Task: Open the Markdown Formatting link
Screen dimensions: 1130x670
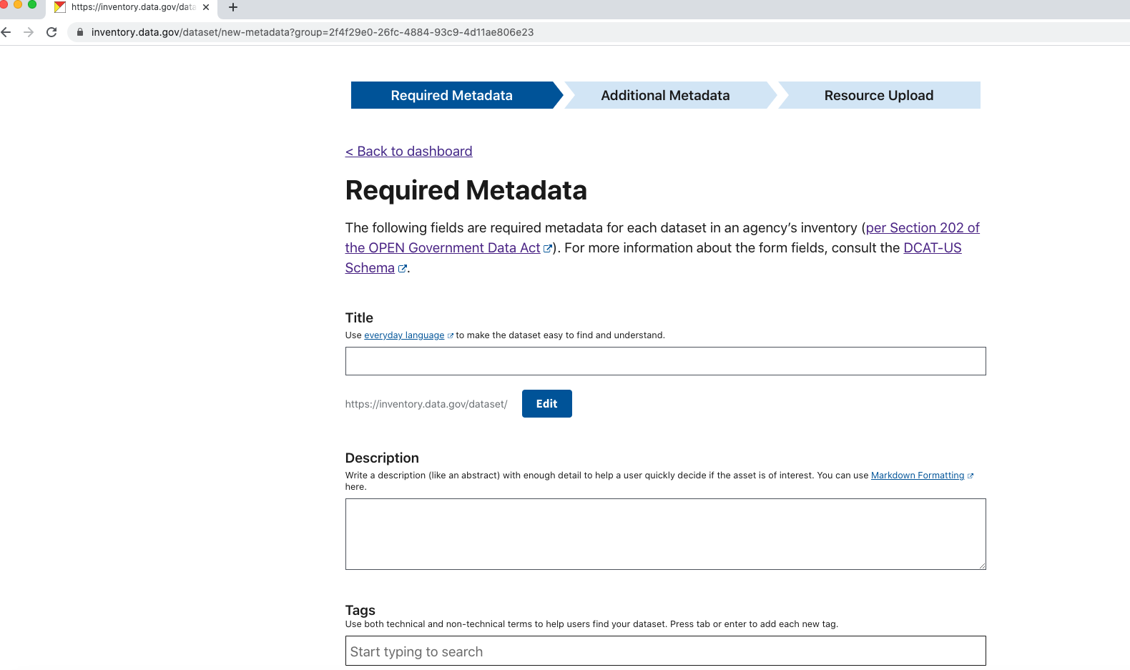Action: pyautogui.click(x=916, y=475)
